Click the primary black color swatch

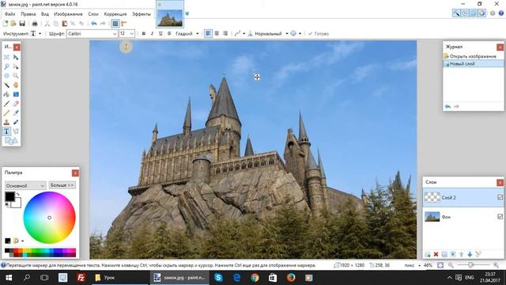pos(9,196)
